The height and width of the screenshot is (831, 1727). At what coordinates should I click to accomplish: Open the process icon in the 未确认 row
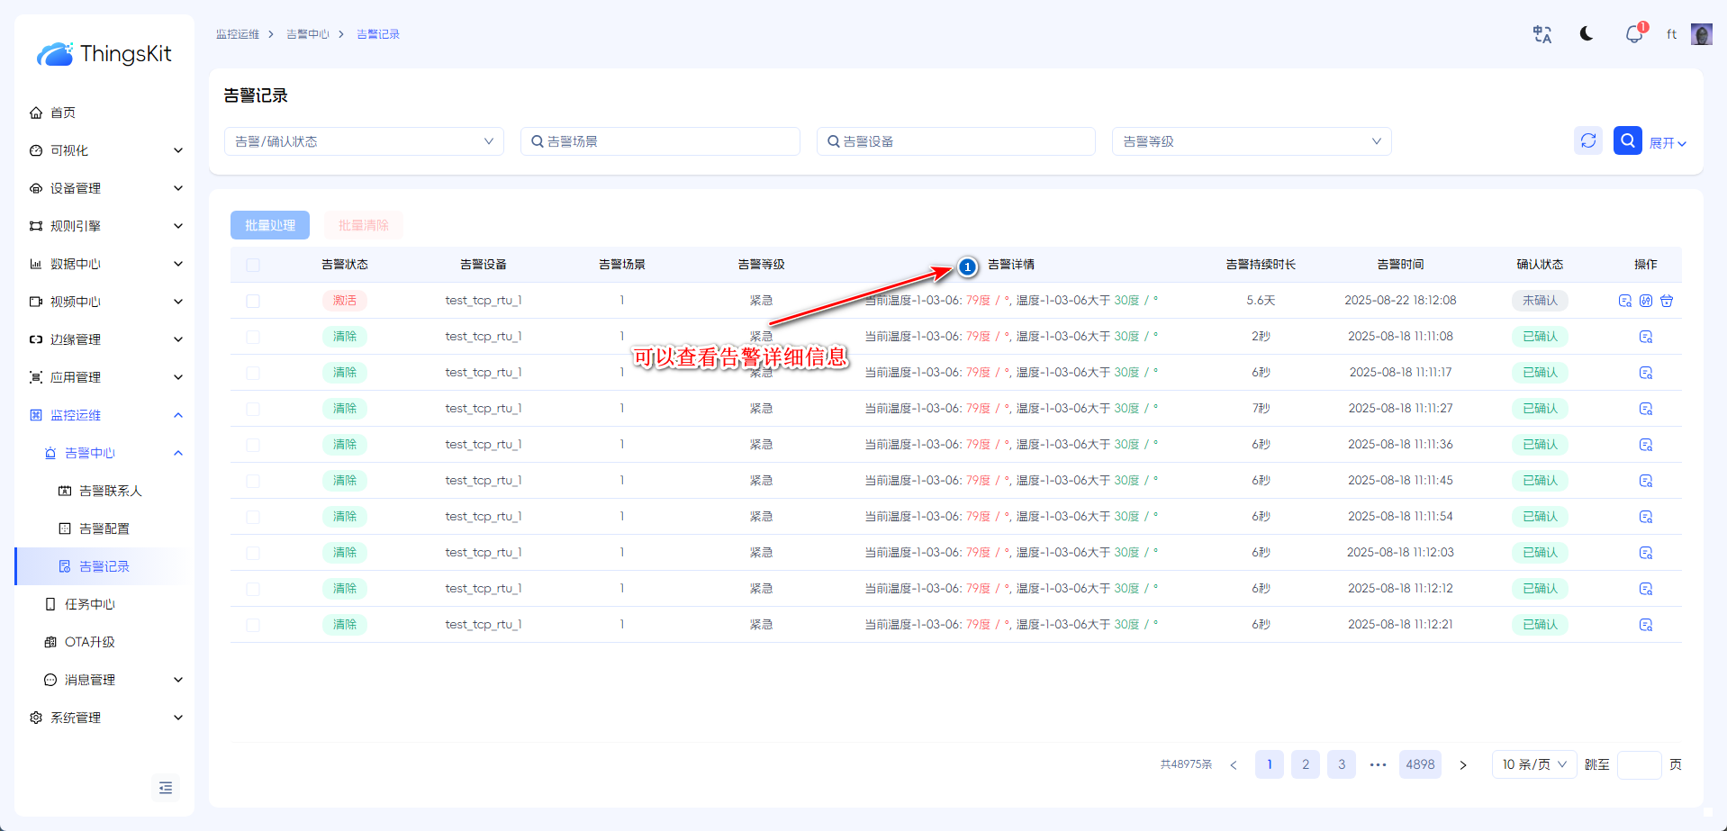tap(1646, 301)
